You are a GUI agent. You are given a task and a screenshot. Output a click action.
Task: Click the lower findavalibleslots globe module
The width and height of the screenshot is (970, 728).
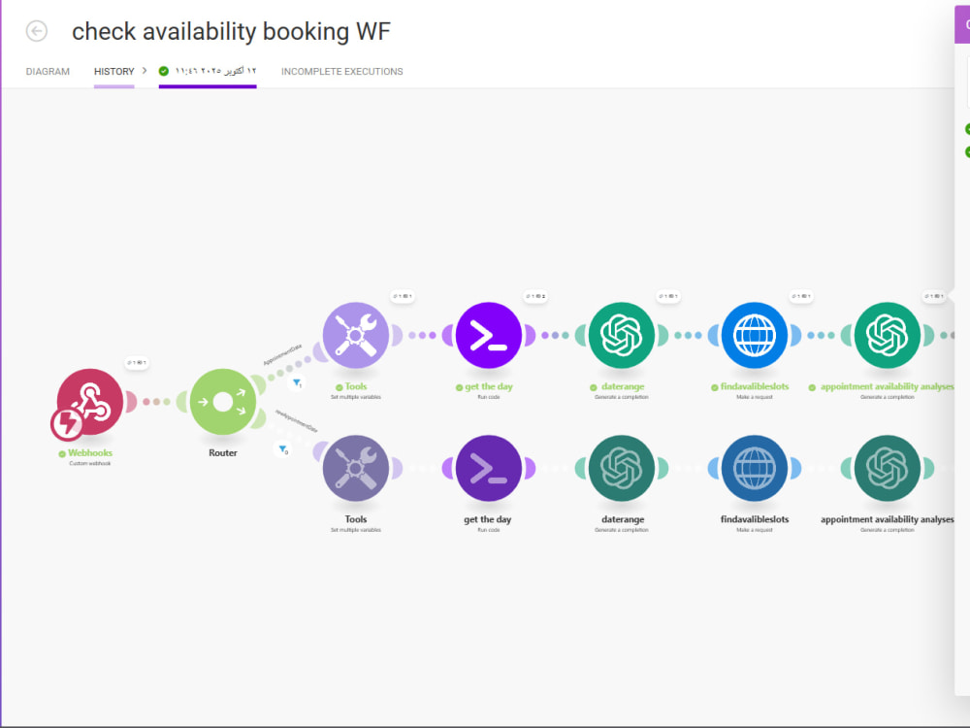click(755, 469)
